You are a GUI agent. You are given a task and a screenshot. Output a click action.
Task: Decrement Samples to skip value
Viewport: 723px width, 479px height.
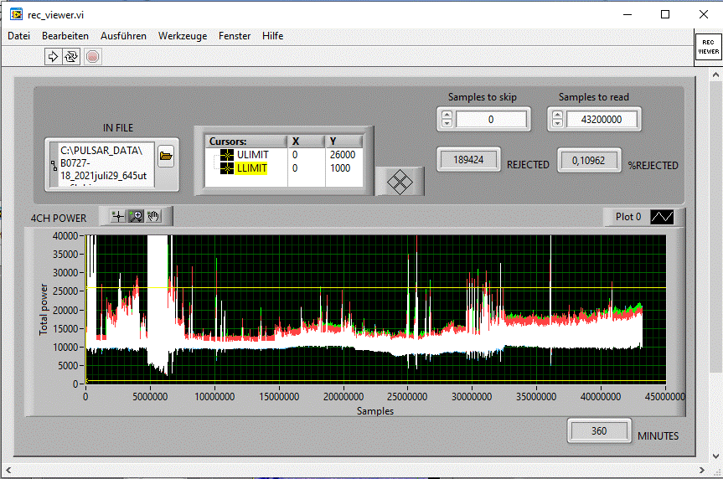(447, 123)
